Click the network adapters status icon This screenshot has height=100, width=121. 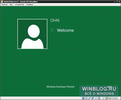tap(92, 98)
